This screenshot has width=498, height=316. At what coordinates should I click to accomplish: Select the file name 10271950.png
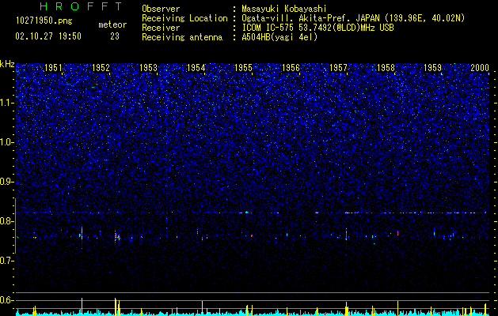[x=44, y=21]
